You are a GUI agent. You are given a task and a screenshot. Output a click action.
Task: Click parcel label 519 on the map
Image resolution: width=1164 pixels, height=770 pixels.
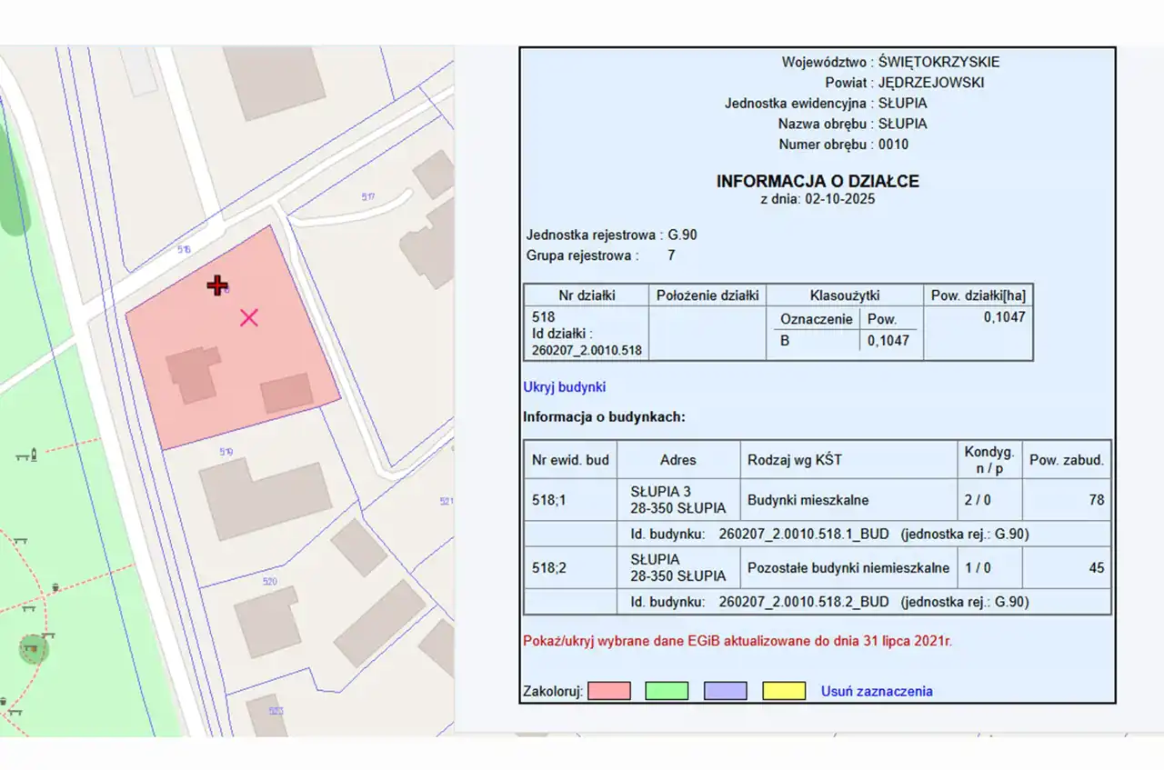click(226, 452)
